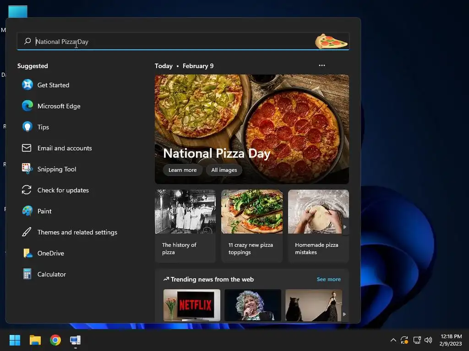Open the Tips lightbulb icon
The width and height of the screenshot is (469, 351).
tap(27, 127)
